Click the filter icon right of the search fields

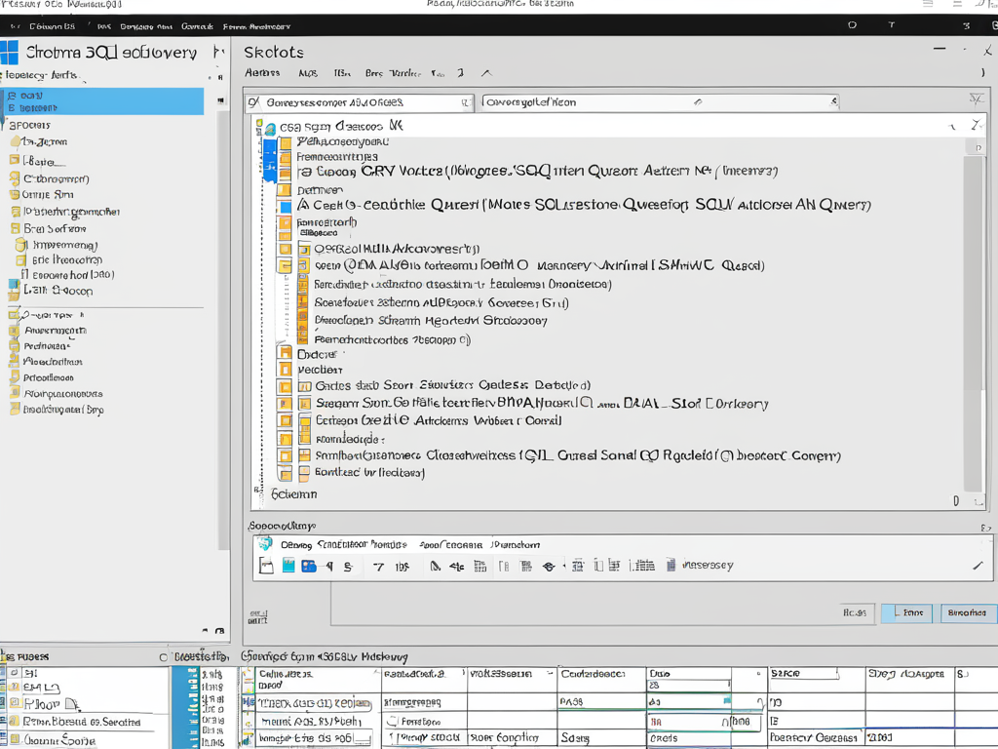coord(976,100)
